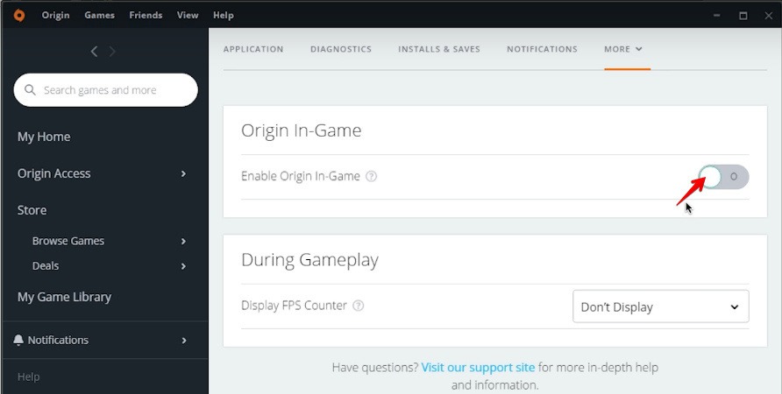Open the Display FPS Counter dropdown
Image resolution: width=782 pixels, height=394 pixels.
pyautogui.click(x=661, y=306)
